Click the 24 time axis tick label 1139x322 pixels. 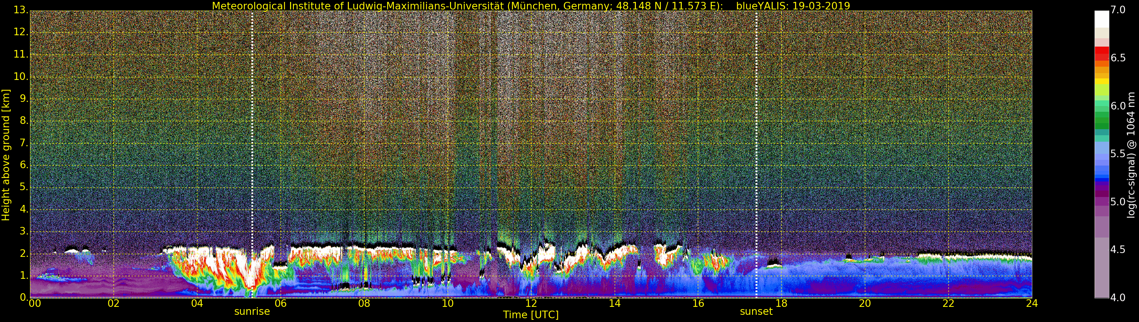[1032, 303]
